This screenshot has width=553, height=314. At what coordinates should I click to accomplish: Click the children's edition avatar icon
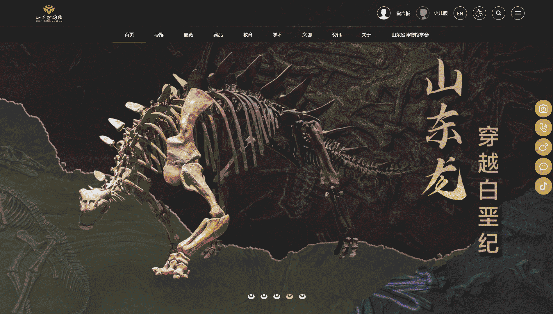pos(423,13)
